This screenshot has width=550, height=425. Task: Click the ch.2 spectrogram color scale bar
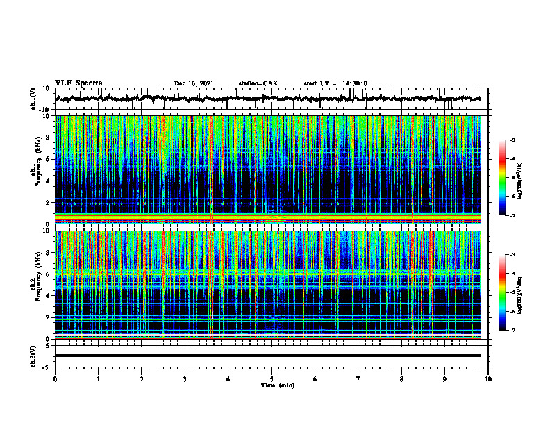503,292
